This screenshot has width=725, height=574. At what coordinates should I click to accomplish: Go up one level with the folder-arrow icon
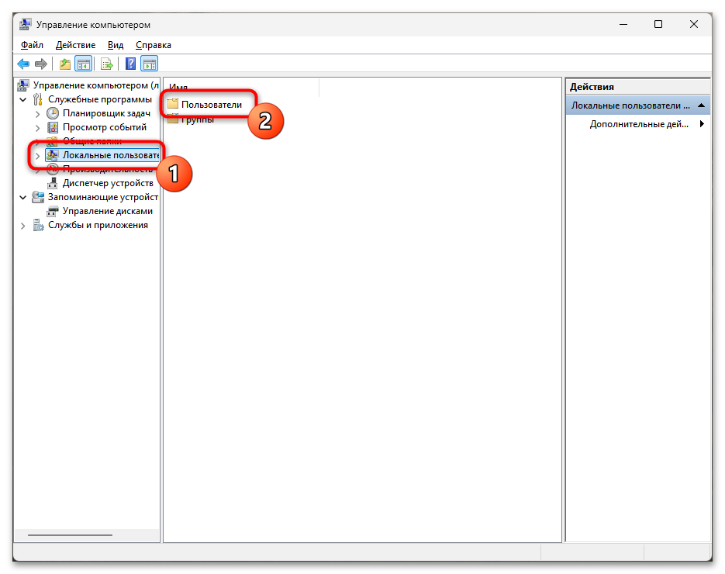point(65,64)
